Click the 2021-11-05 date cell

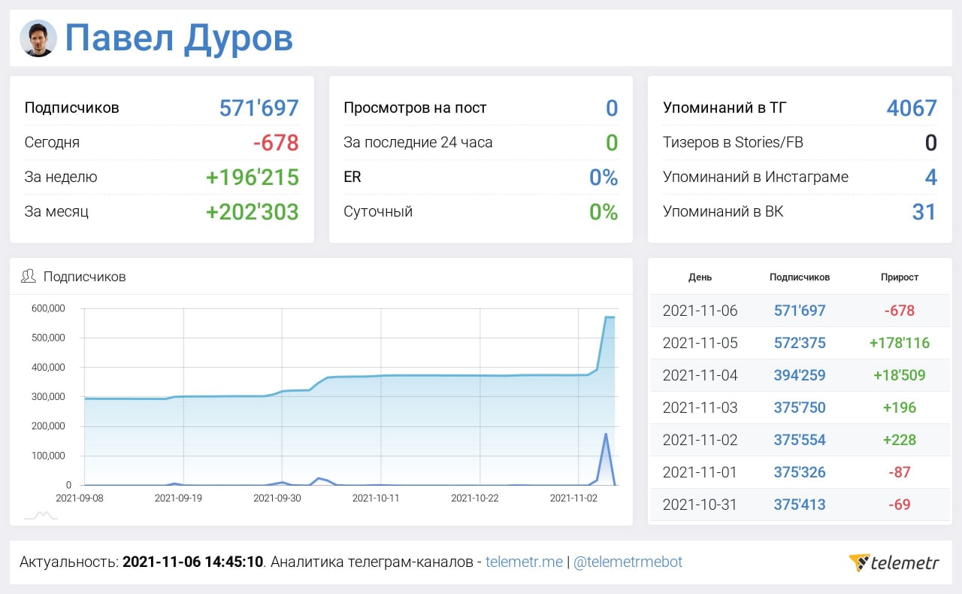(x=700, y=343)
